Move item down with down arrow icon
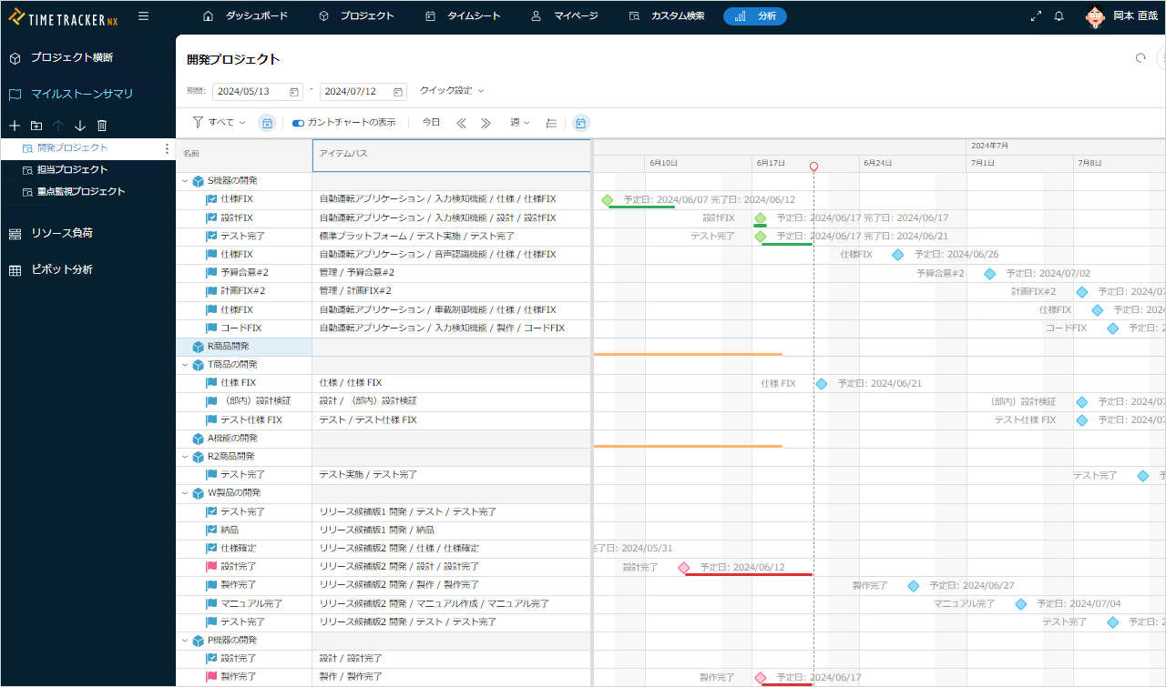Image resolution: width=1166 pixels, height=687 pixels. (x=80, y=126)
